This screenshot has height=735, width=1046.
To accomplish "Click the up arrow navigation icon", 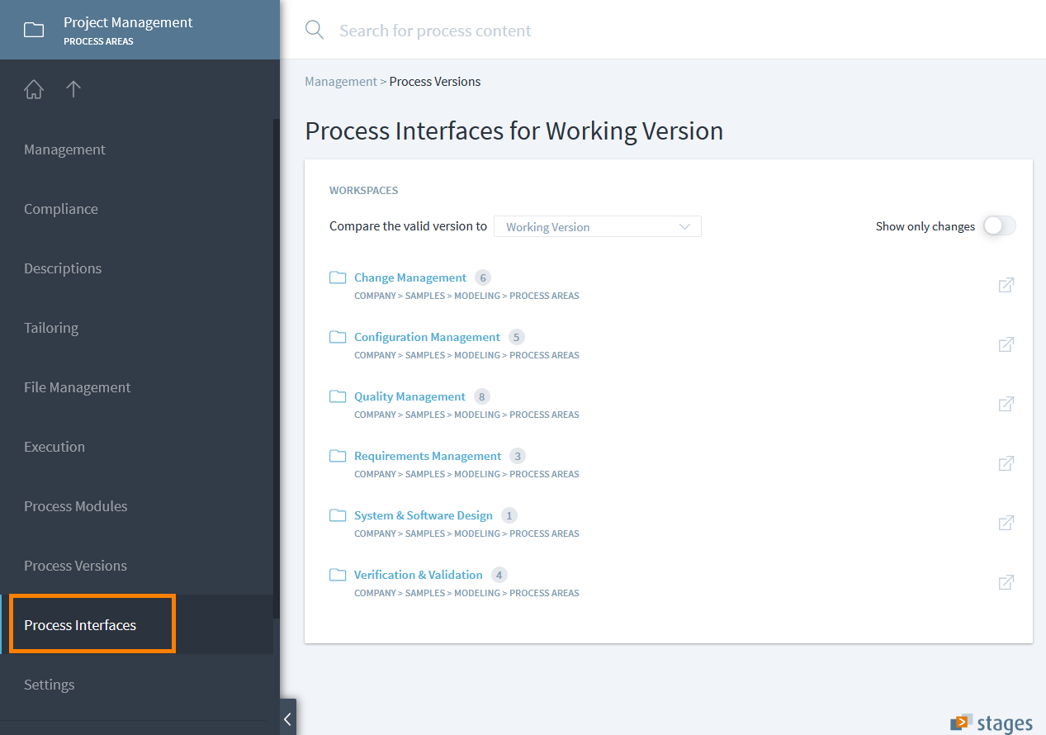I will pos(73,89).
